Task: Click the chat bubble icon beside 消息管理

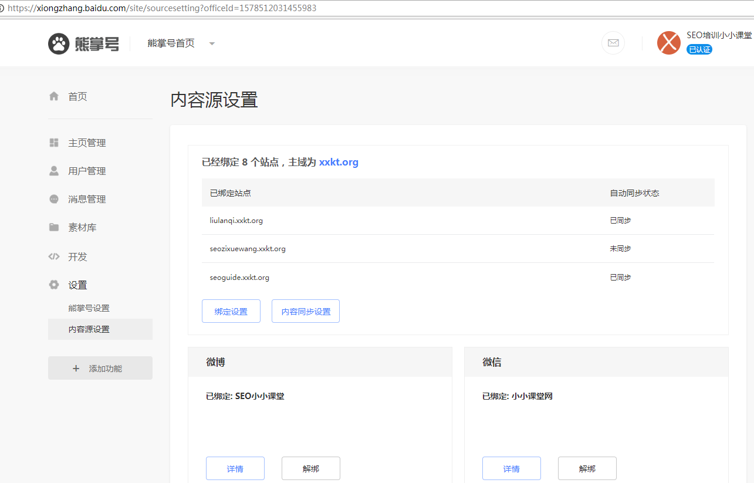Action: [x=54, y=199]
